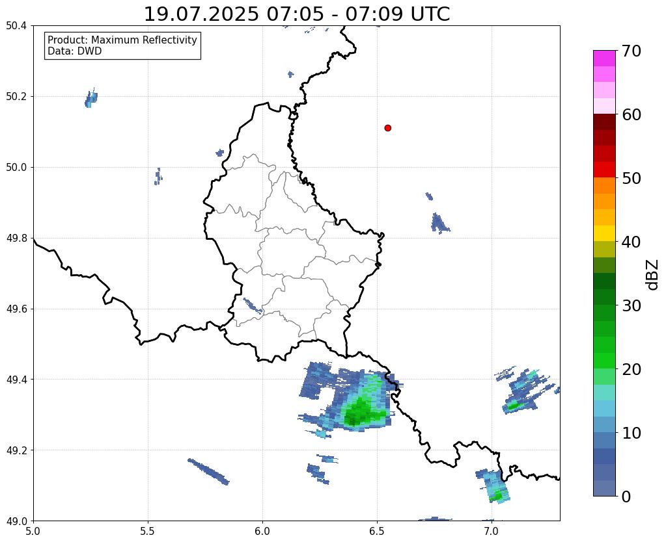666x542 pixels.
Task: Pick the magenta swatch at colorbar top
Action: (x=604, y=58)
